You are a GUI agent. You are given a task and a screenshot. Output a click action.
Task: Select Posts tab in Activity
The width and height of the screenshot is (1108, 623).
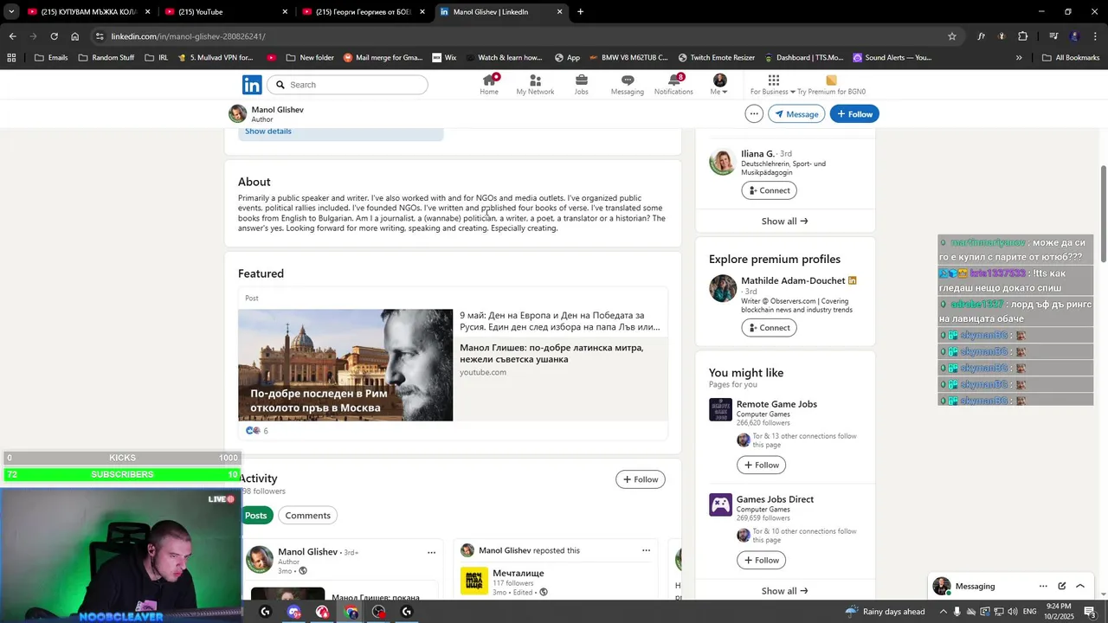pyautogui.click(x=255, y=516)
